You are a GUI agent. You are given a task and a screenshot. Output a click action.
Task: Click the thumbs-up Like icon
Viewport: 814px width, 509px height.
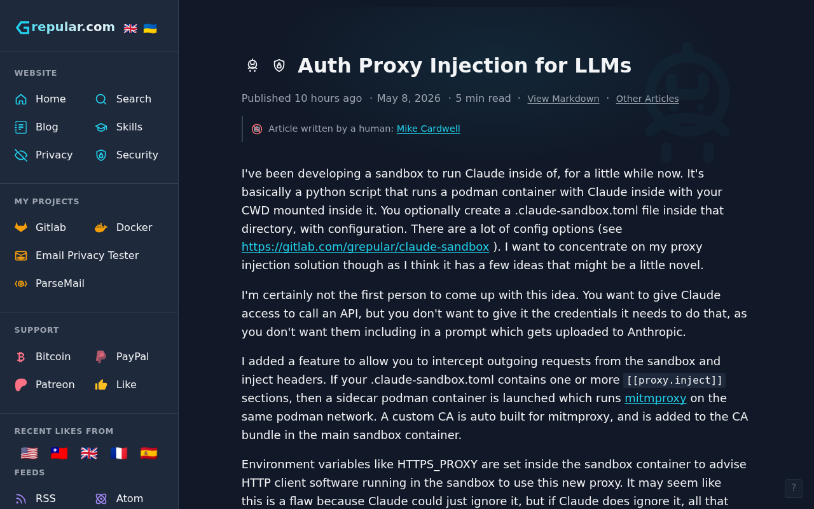click(x=101, y=385)
